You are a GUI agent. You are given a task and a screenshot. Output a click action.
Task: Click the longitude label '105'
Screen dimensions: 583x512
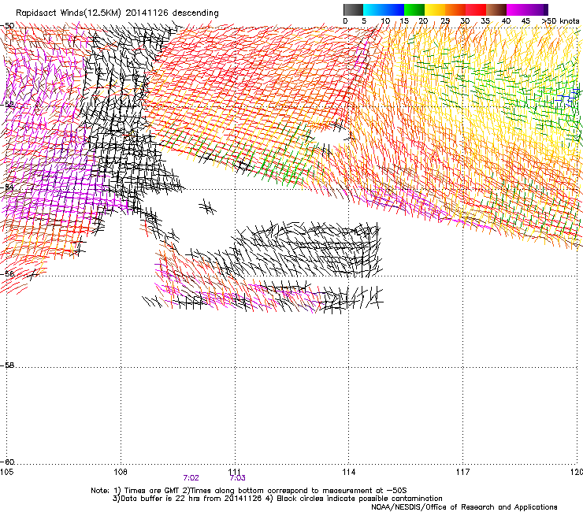pos(6,472)
